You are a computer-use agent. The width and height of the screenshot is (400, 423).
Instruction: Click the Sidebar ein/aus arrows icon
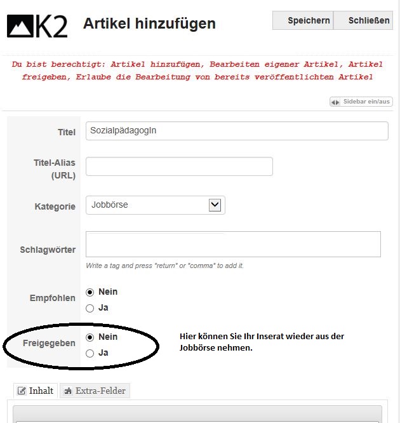[335, 102]
